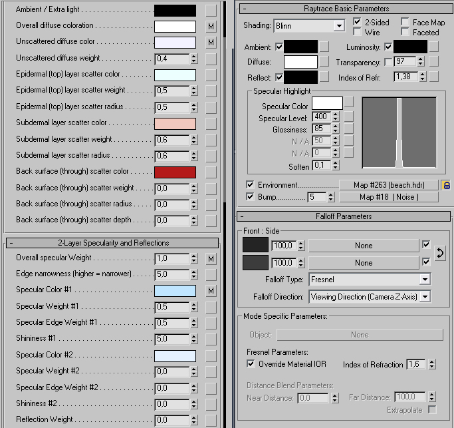Pick the Back surface scatter color red swatch

[175, 172]
